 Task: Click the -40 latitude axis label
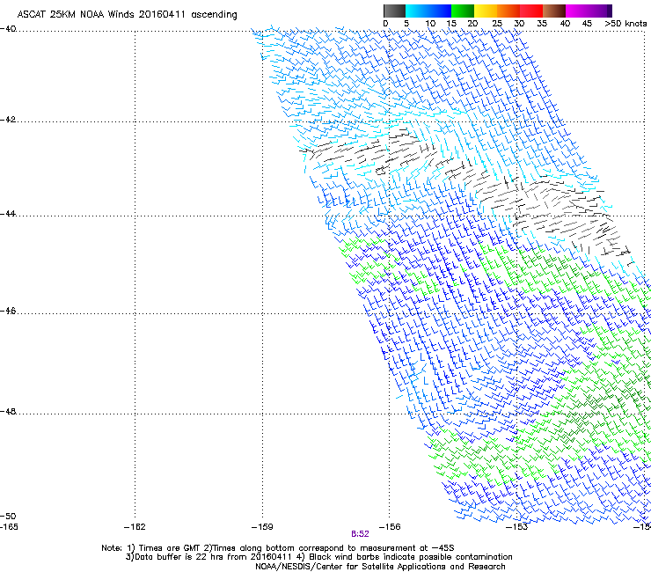pos(8,29)
